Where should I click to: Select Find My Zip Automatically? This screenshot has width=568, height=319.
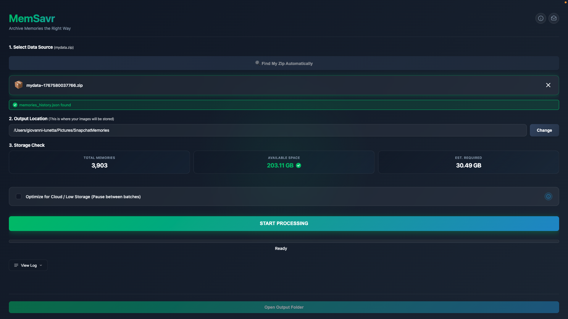click(284, 63)
